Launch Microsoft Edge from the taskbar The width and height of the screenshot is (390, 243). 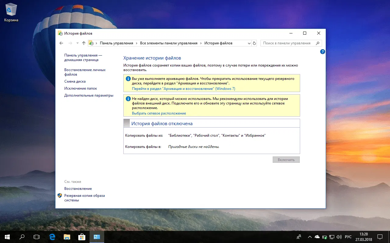coord(52,237)
